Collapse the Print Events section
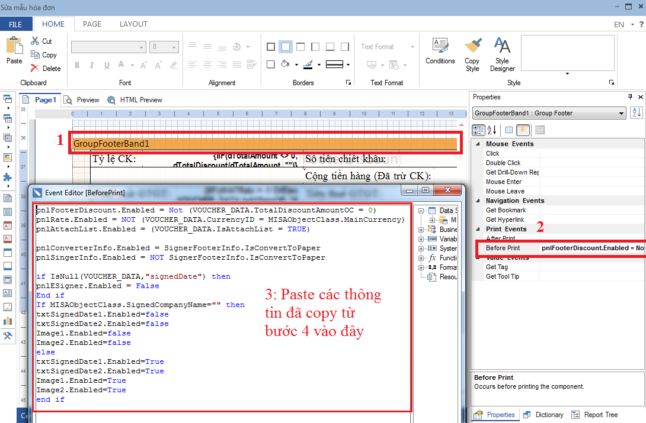 click(478, 229)
